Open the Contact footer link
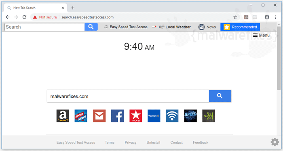The height and width of the screenshot is (151, 283). tap(177, 143)
